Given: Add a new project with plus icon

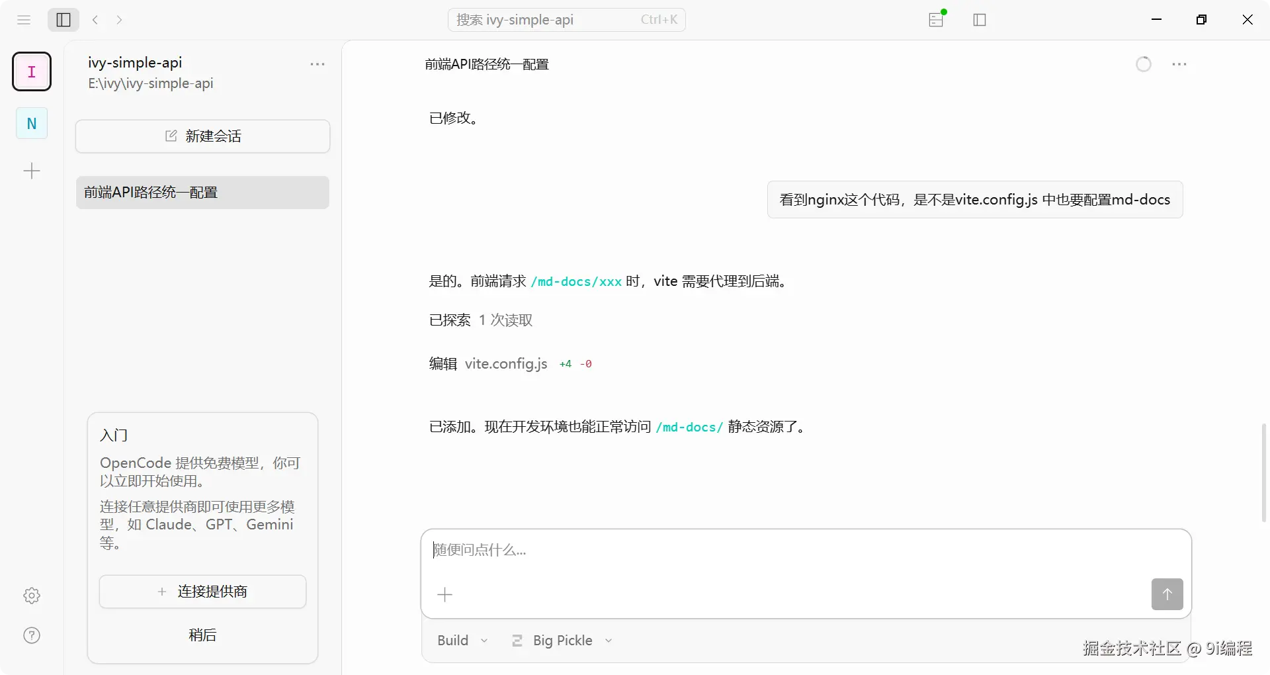Looking at the screenshot, I should point(32,171).
